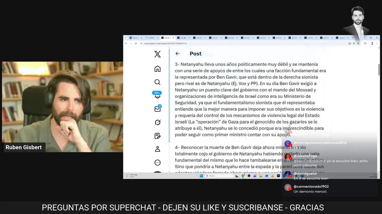Go back using the Post arrow
Image resolution: width=382 pixels, height=214 pixels.
[178, 53]
